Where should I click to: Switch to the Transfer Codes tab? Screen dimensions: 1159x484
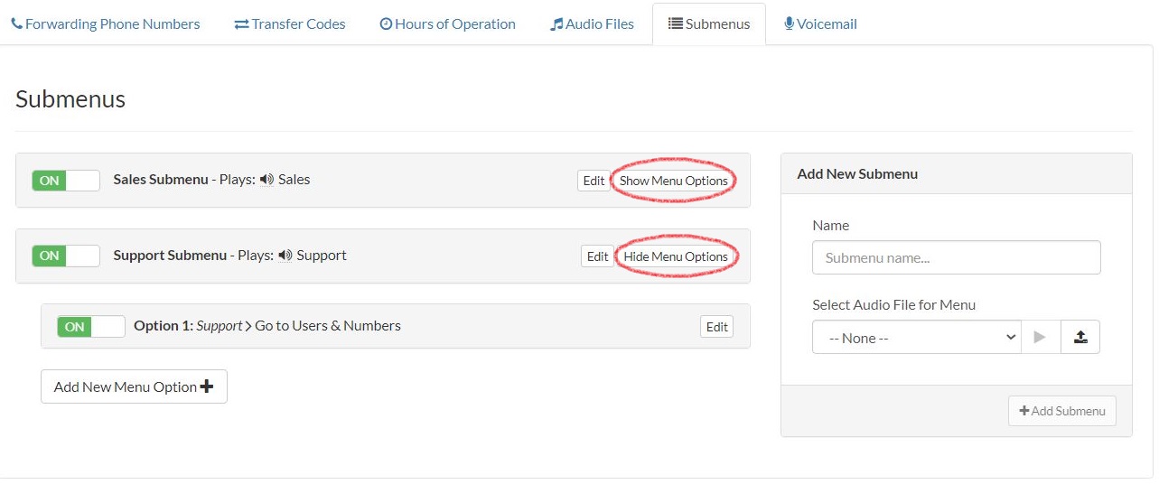[289, 24]
